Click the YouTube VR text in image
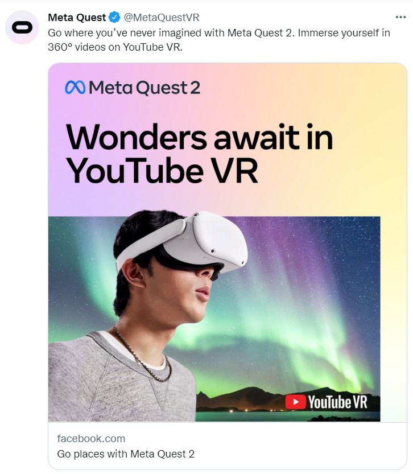Screen dimensions: 413x474 coord(338,402)
